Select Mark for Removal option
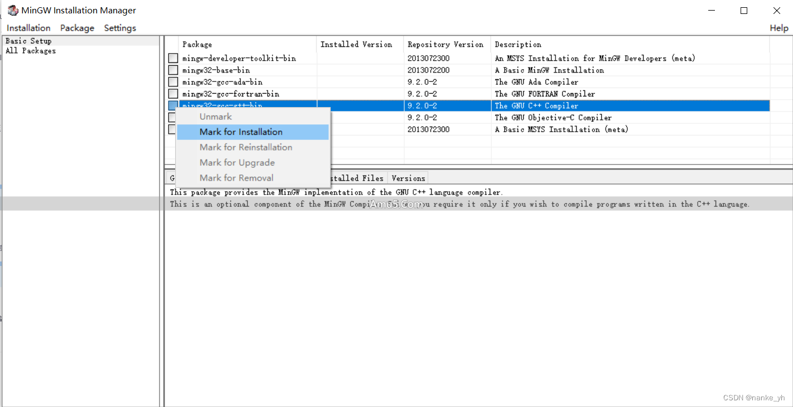This screenshot has height=407, width=793. (x=236, y=177)
